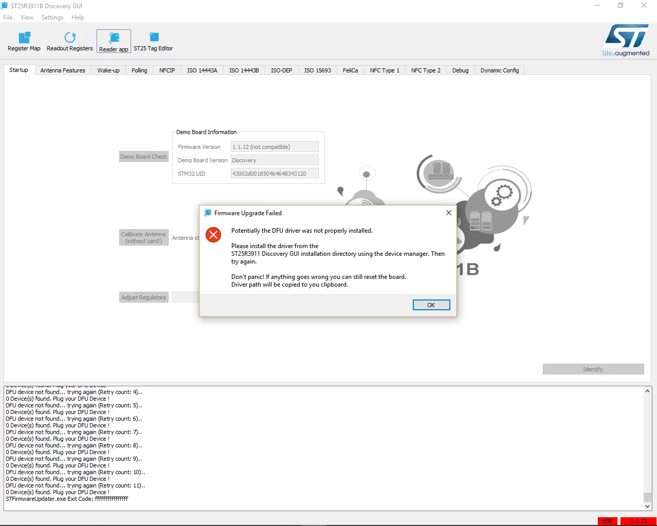Click the Identify button
The image size is (657, 526).
coord(593,369)
